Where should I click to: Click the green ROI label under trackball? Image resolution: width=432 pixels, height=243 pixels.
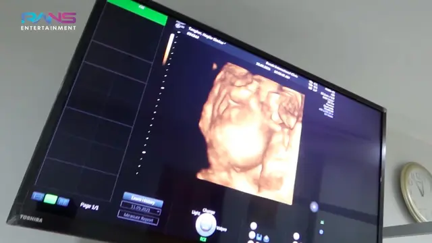click(x=203, y=240)
